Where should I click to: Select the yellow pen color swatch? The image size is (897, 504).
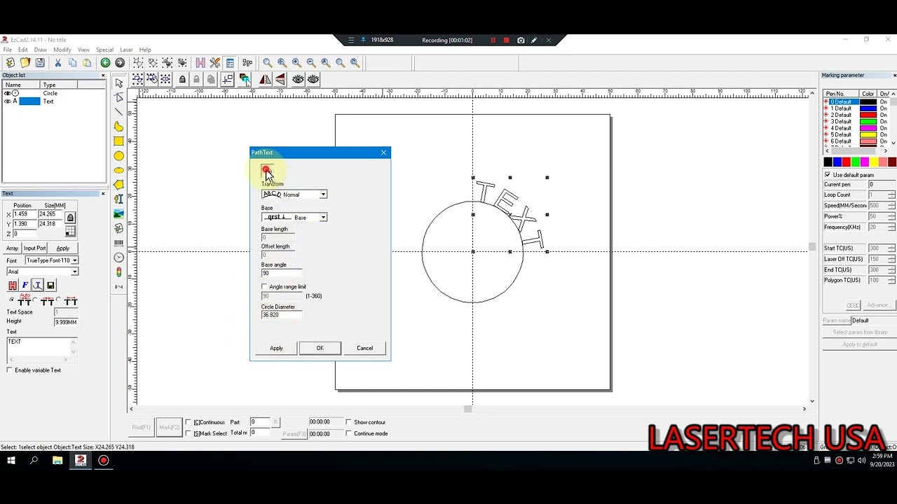873,162
